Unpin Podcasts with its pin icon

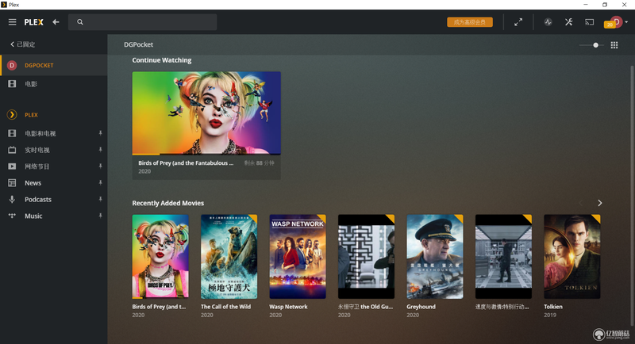(x=101, y=199)
